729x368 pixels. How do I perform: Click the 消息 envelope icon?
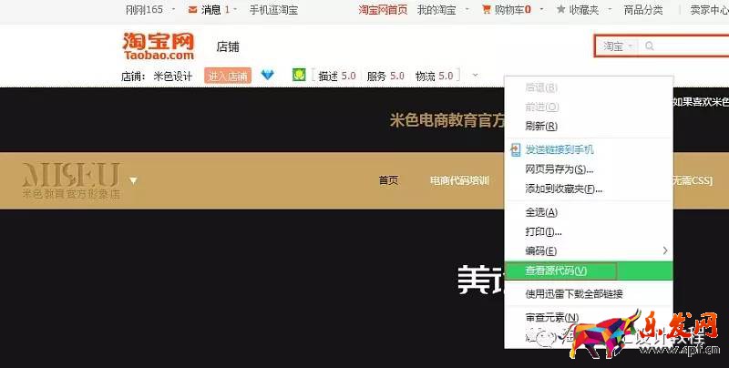pyautogui.click(x=192, y=10)
